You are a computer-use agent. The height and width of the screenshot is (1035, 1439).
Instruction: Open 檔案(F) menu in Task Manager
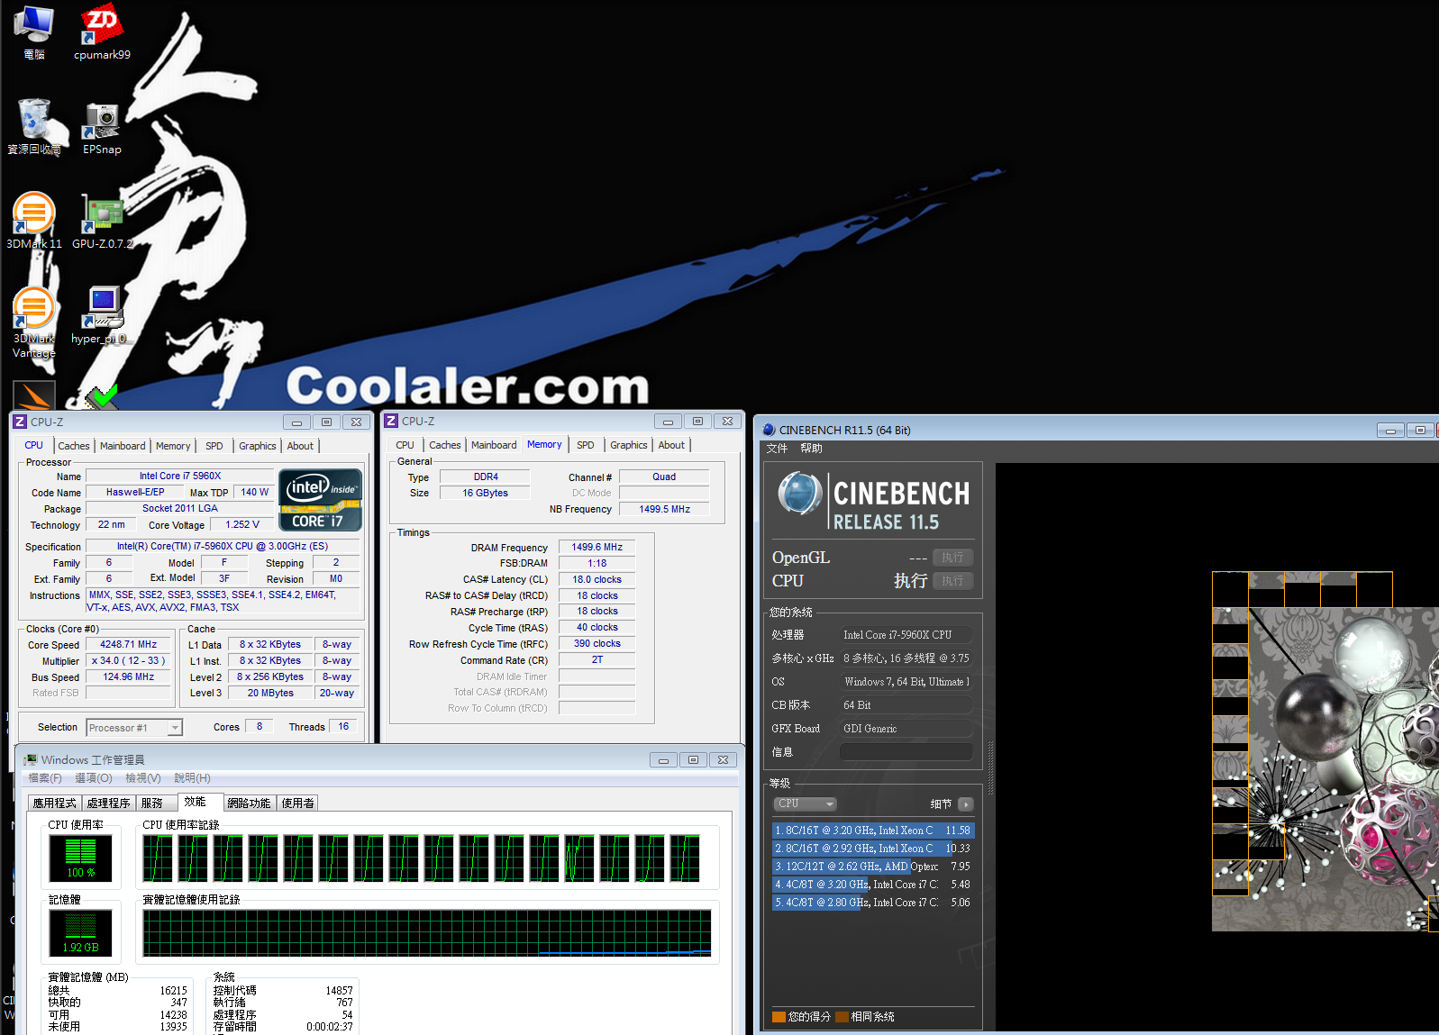[x=45, y=778]
